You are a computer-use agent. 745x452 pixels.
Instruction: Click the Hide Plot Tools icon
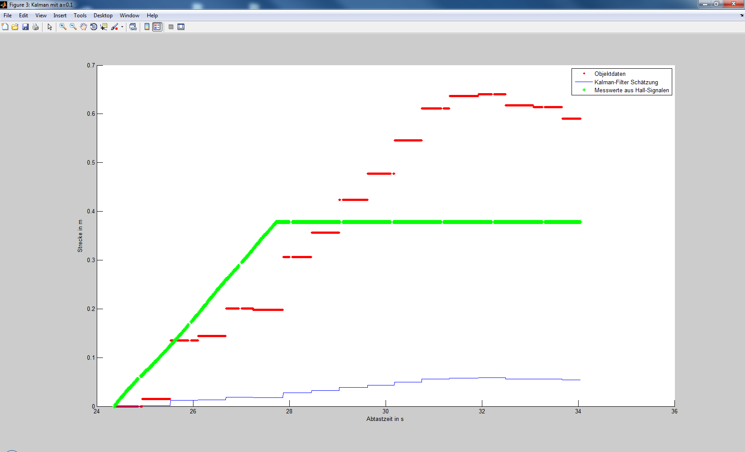pyautogui.click(x=171, y=27)
